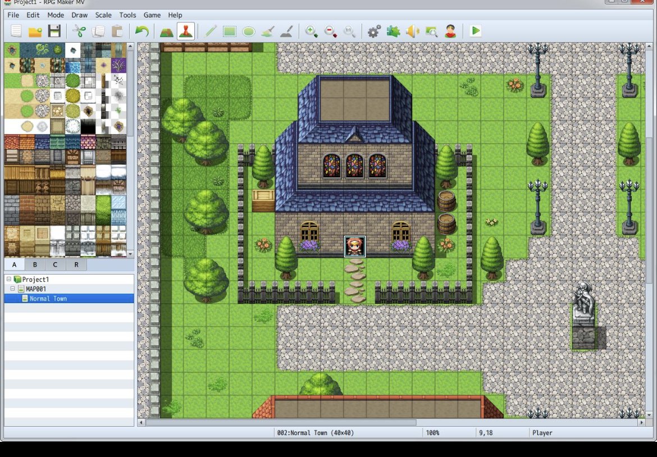657x457 pixels.
Task: Click the 002:Normal Town (40×40) status text
Action: 316,433
